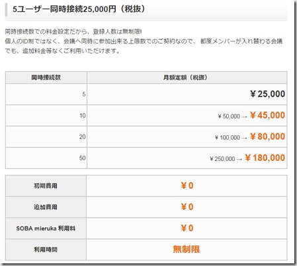Image resolution: width=297 pixels, height=266 pixels.
Task: Click the orange 無制限 value
Action: pyautogui.click(x=187, y=249)
